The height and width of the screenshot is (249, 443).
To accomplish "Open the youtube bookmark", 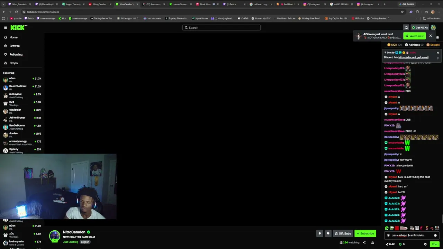I will click(16, 18).
